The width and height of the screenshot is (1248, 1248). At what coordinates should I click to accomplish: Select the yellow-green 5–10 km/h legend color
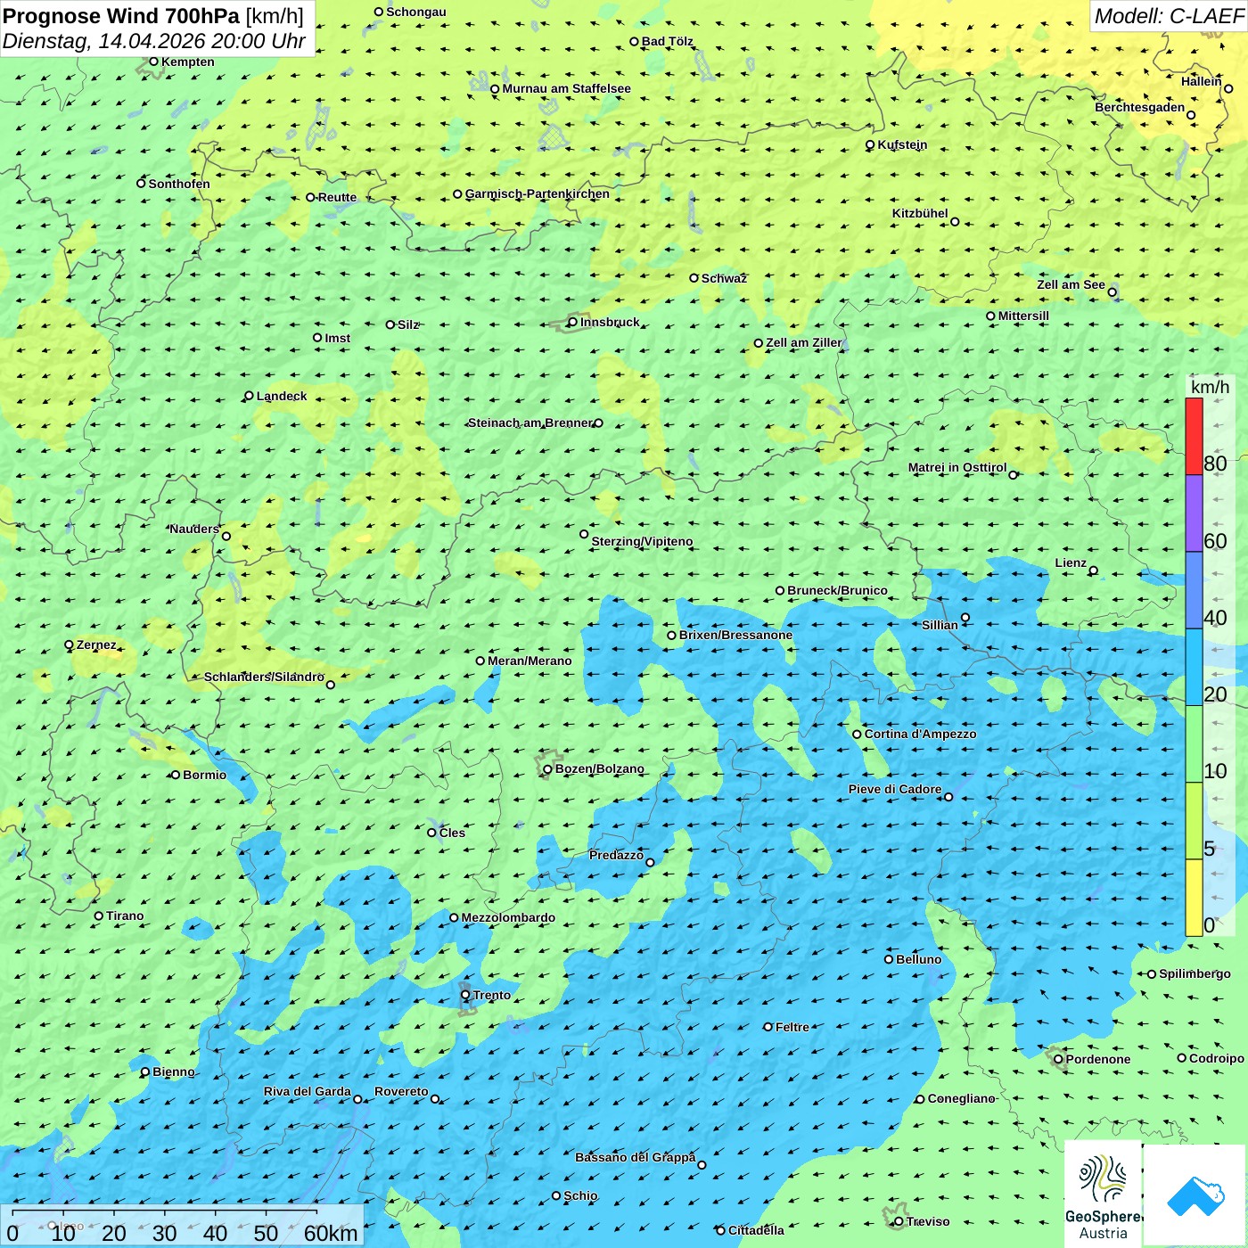coord(1194,821)
